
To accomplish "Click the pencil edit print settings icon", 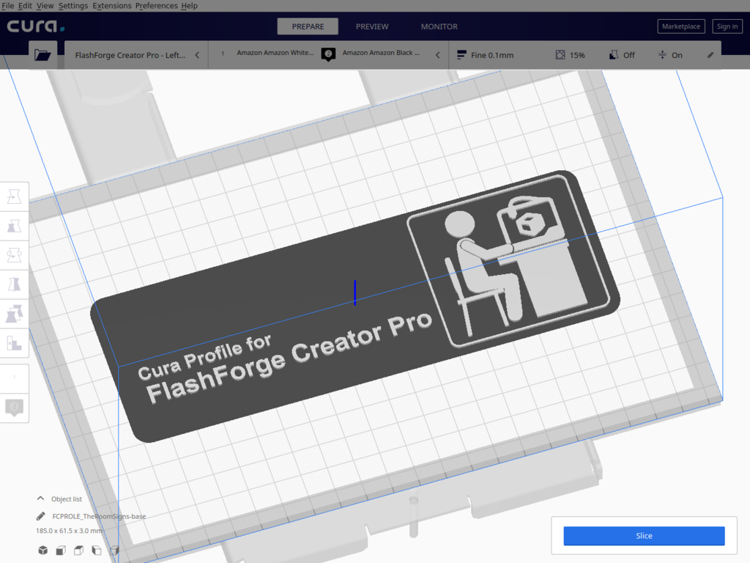I will 710,55.
